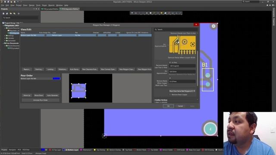Expand the Generated folder in Projects tree
The height and width of the screenshot is (155, 276).
(x=5, y=40)
